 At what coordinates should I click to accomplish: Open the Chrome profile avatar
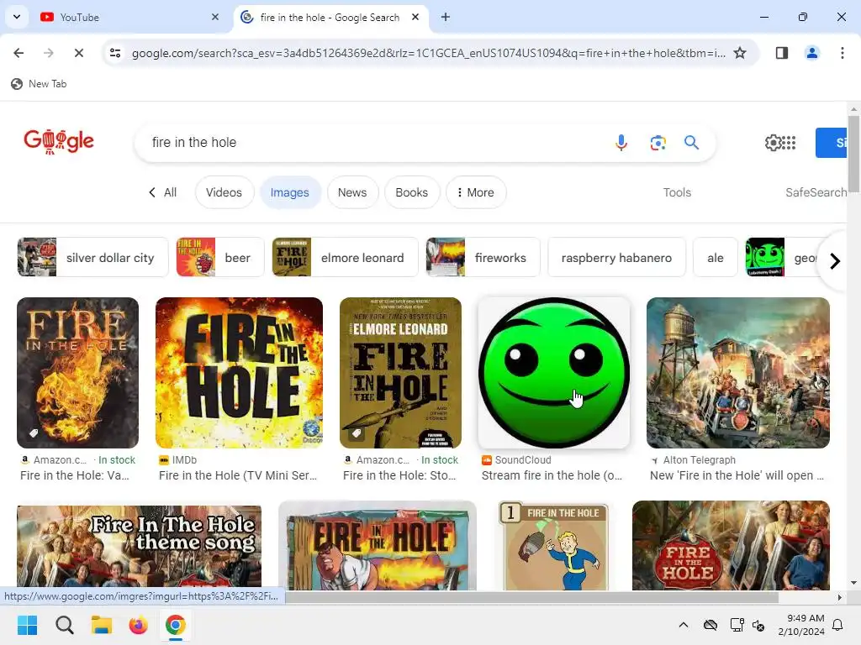[x=811, y=53]
